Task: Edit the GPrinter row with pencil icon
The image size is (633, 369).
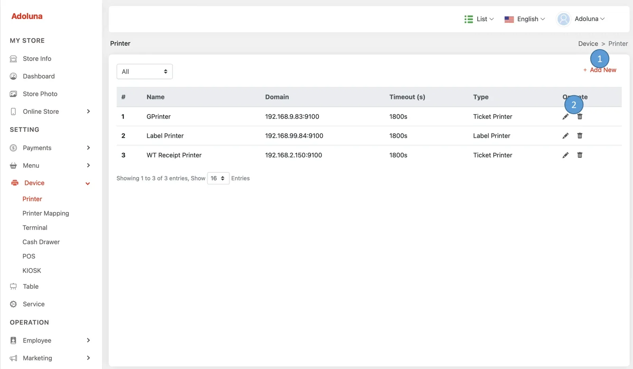Action: [565, 116]
